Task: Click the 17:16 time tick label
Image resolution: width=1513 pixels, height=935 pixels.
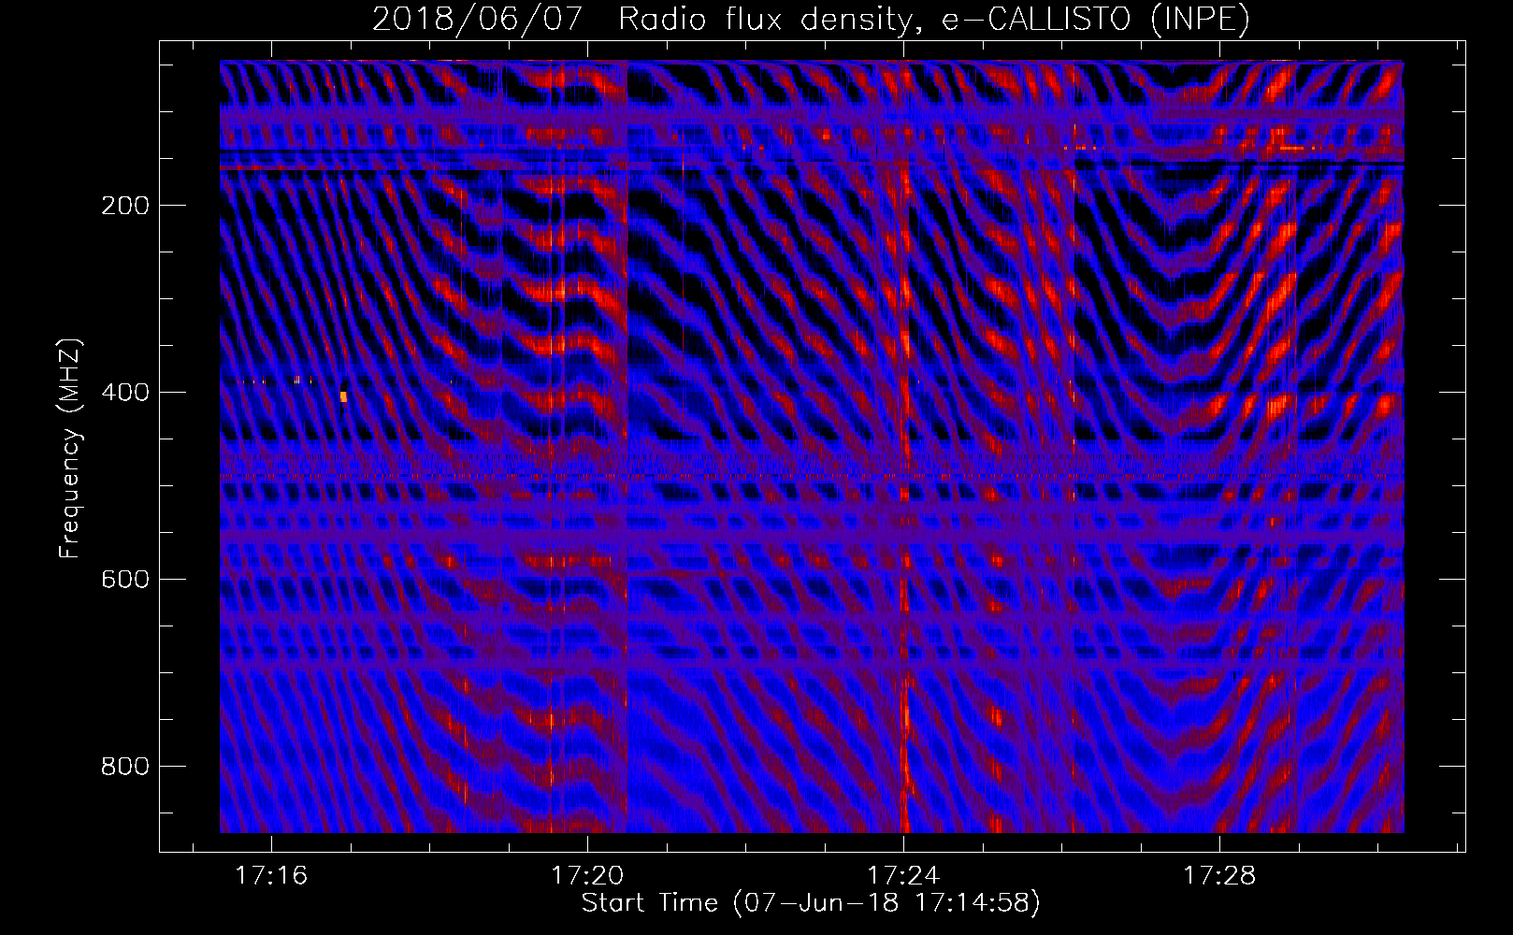Action: point(271,876)
